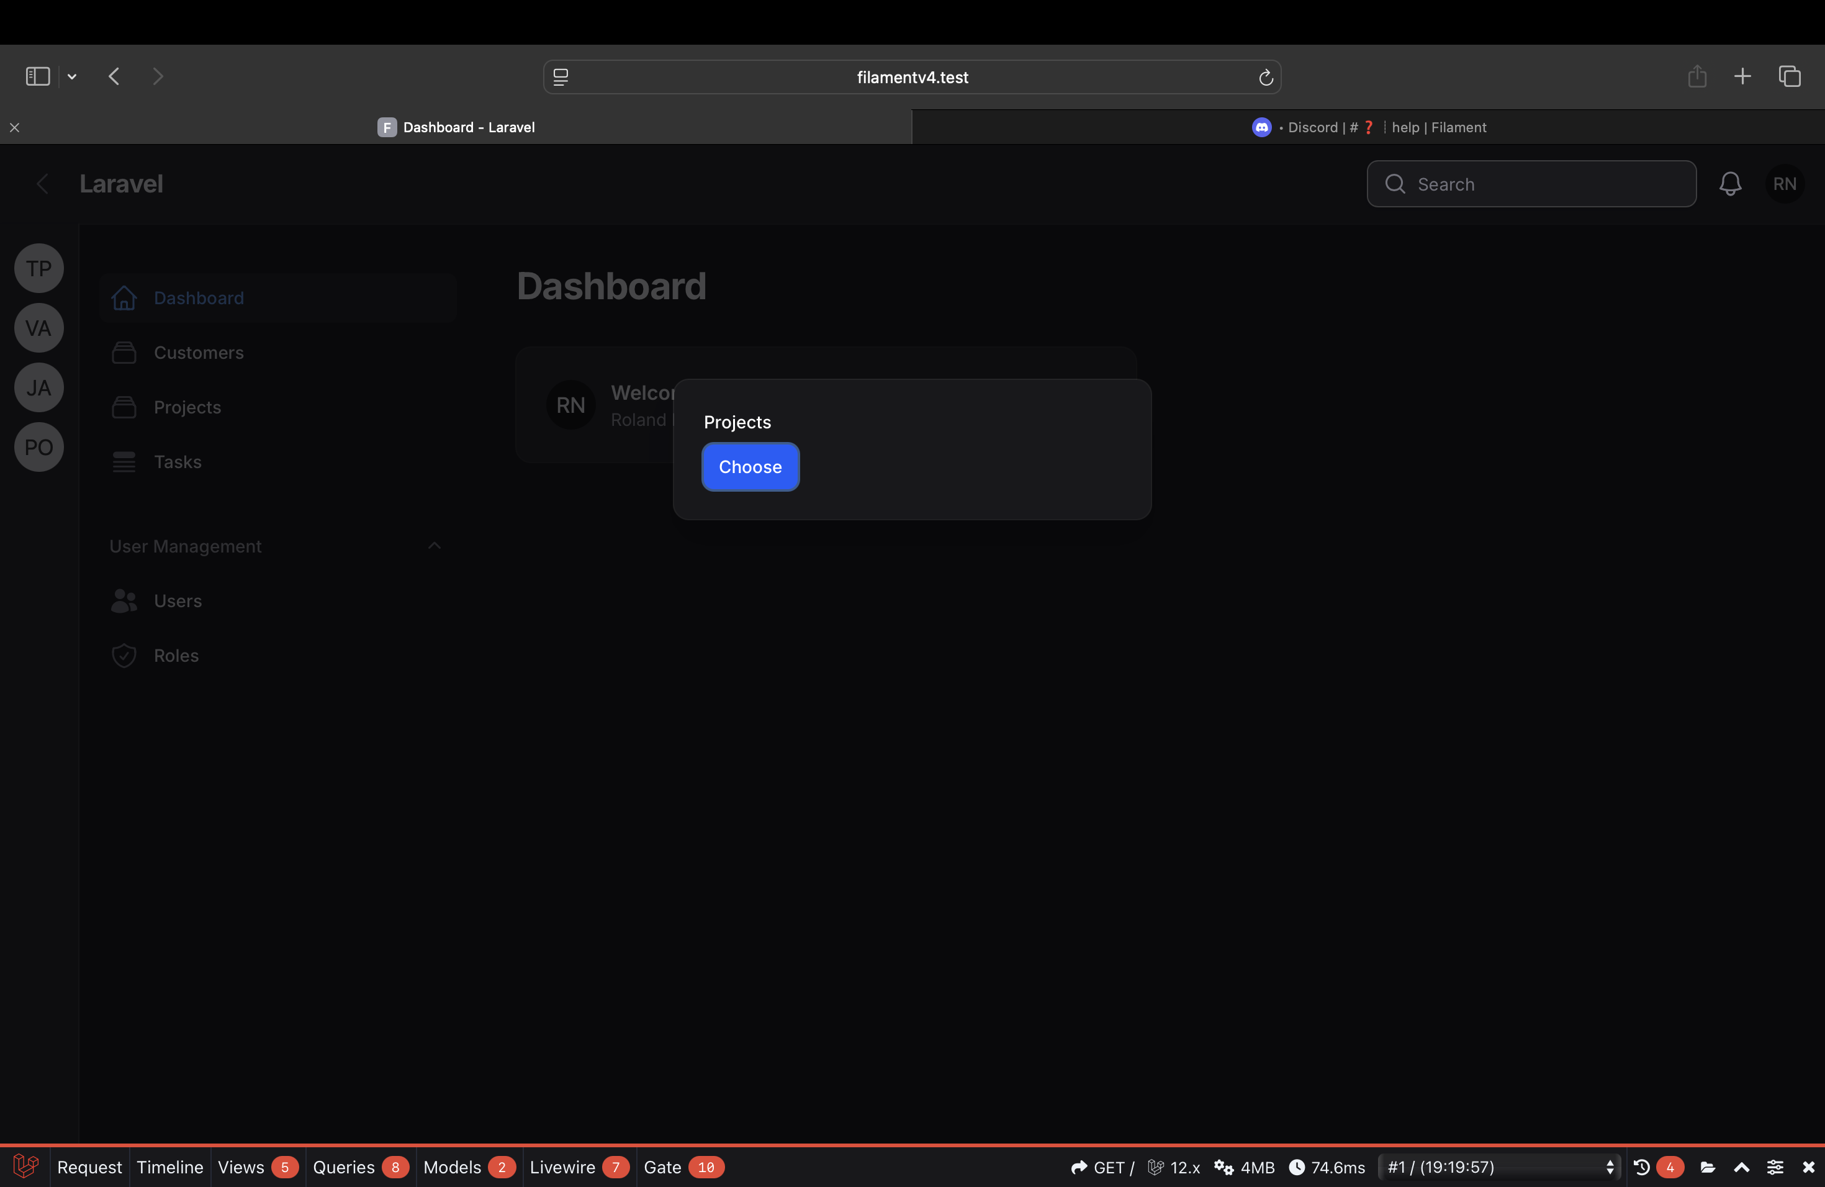The width and height of the screenshot is (1825, 1187).
Task: Open the Livewire debugbar tab
Action: [562, 1167]
